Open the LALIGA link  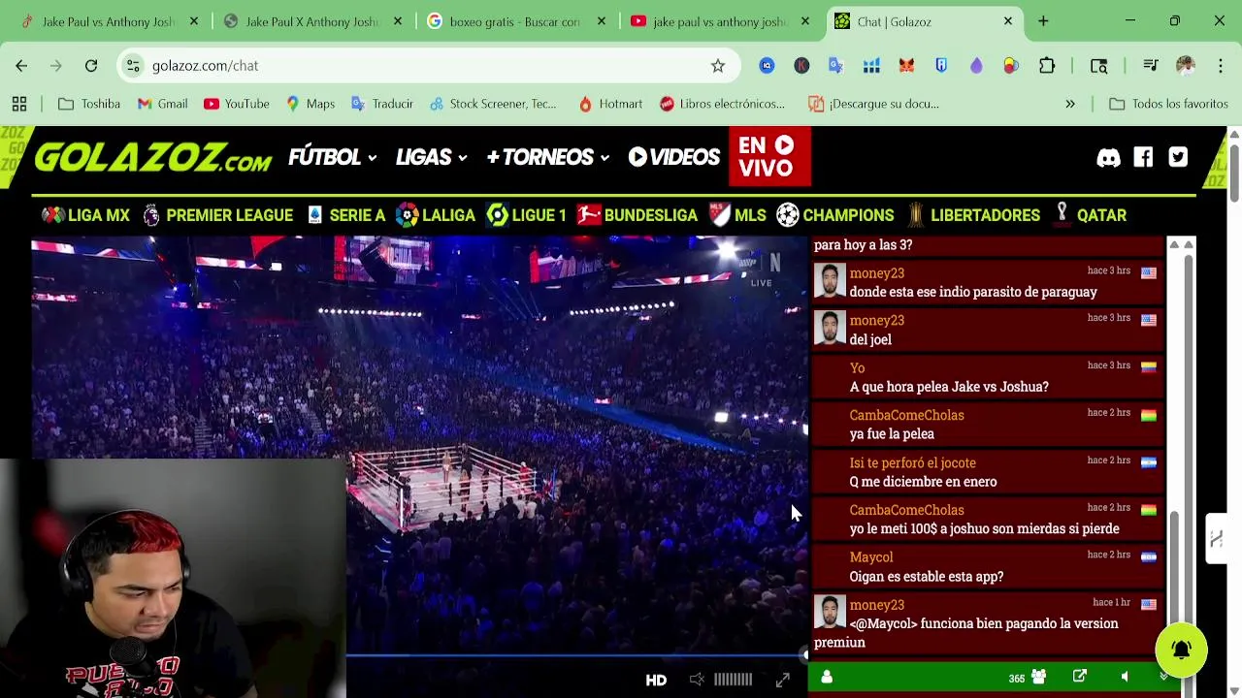436,215
